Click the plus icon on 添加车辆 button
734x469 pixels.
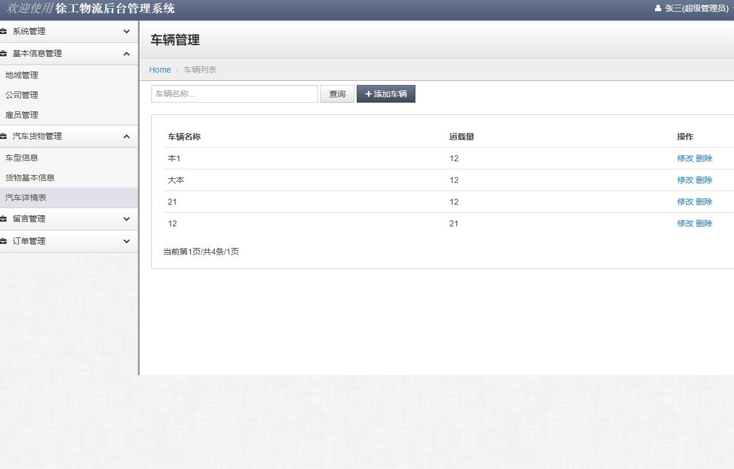(369, 93)
